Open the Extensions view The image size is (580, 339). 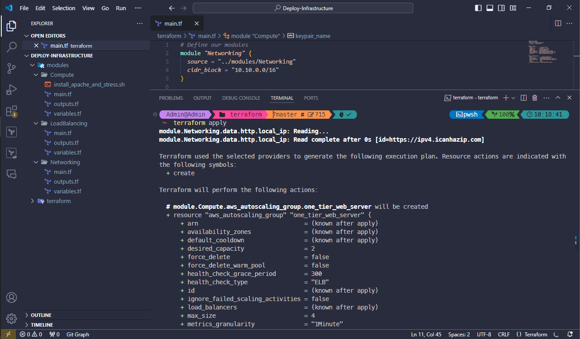(x=11, y=111)
